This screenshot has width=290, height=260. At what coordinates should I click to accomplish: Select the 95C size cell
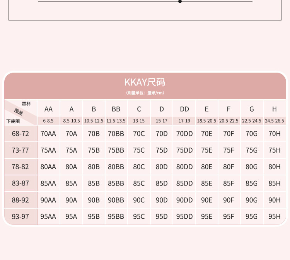(139, 216)
